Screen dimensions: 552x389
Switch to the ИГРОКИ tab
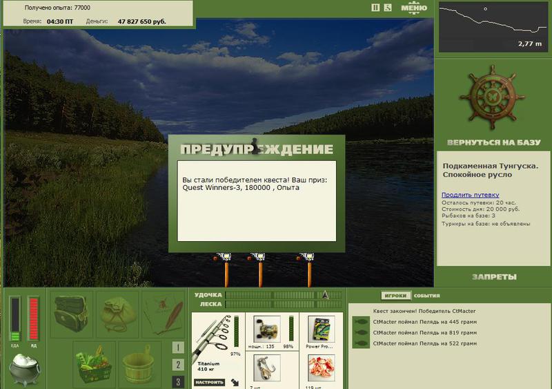395,296
